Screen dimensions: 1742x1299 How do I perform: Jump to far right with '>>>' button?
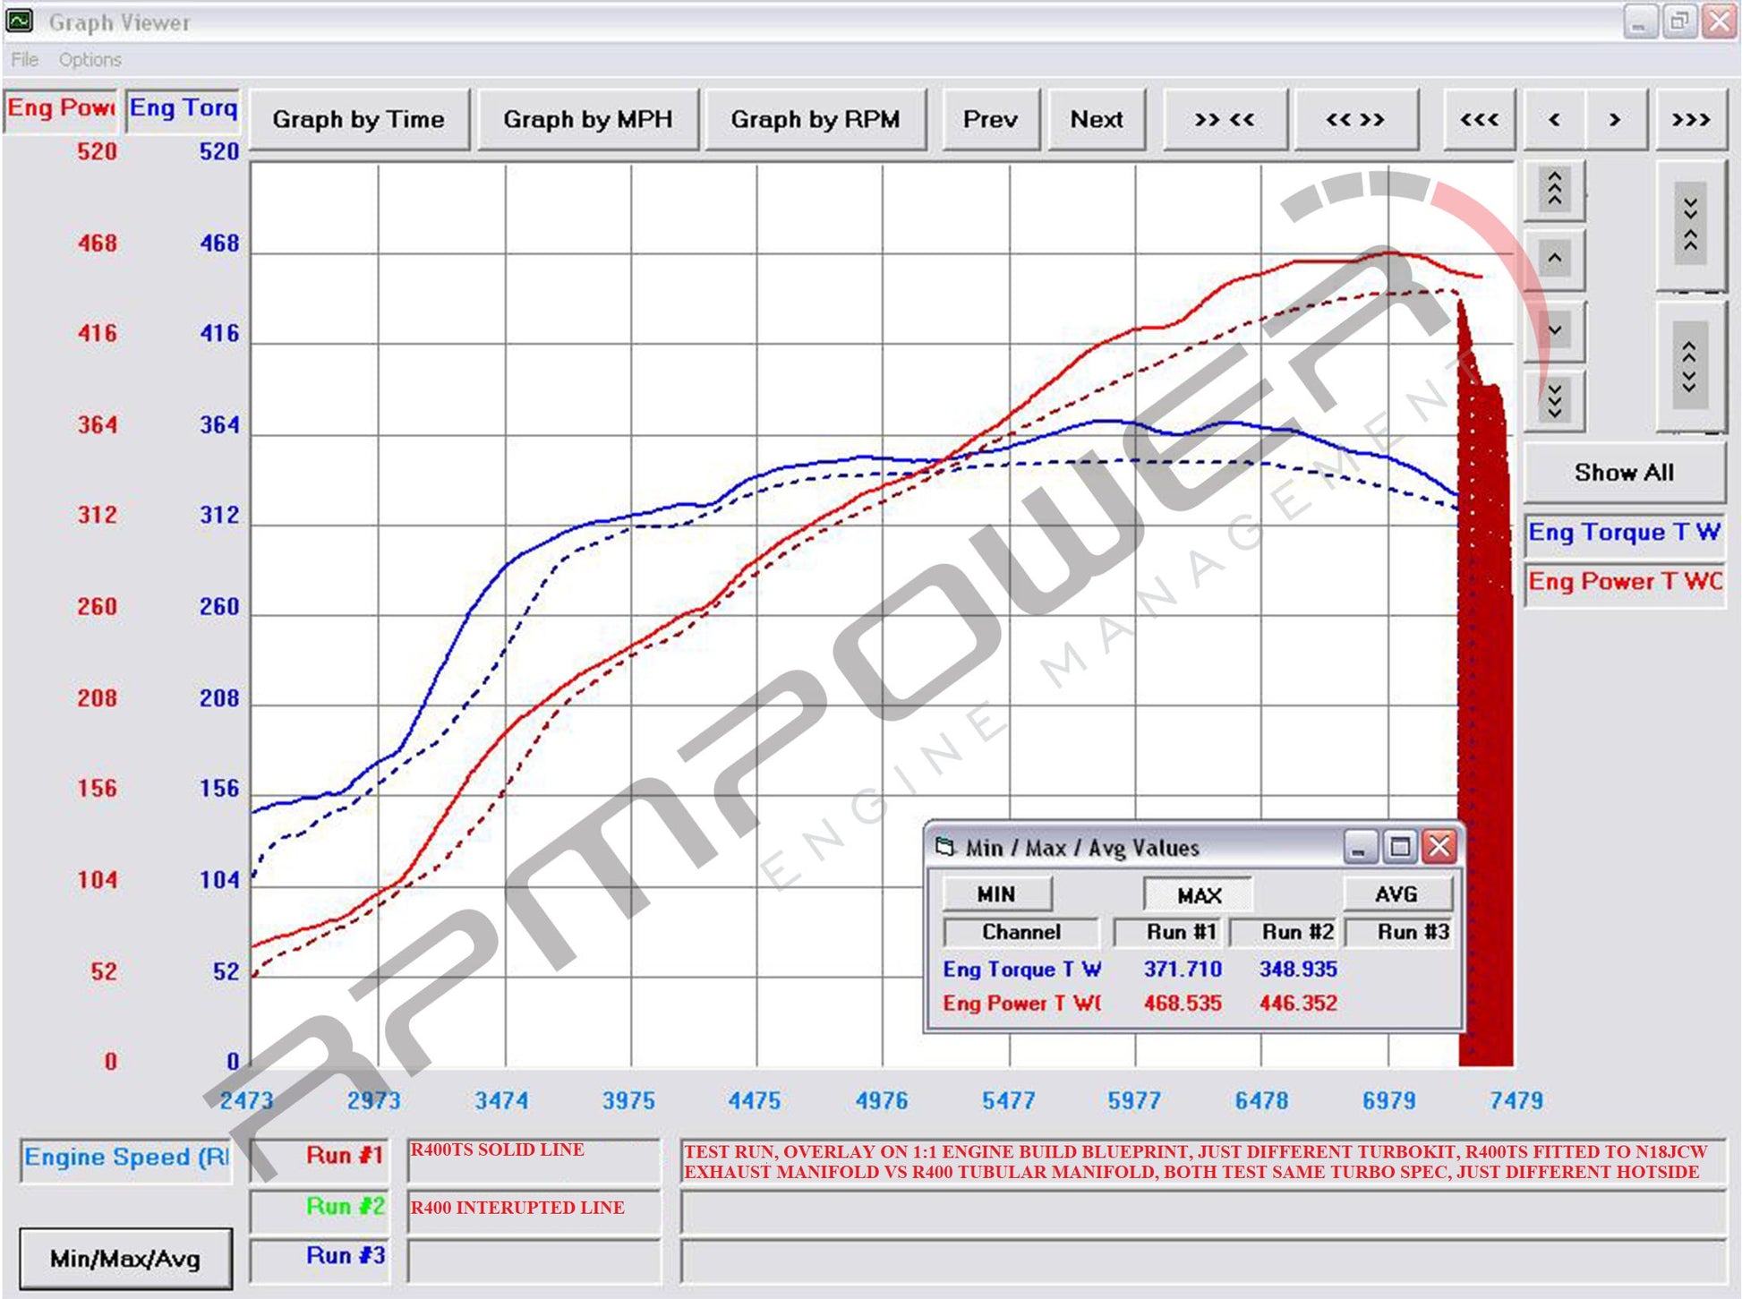click(x=1690, y=119)
